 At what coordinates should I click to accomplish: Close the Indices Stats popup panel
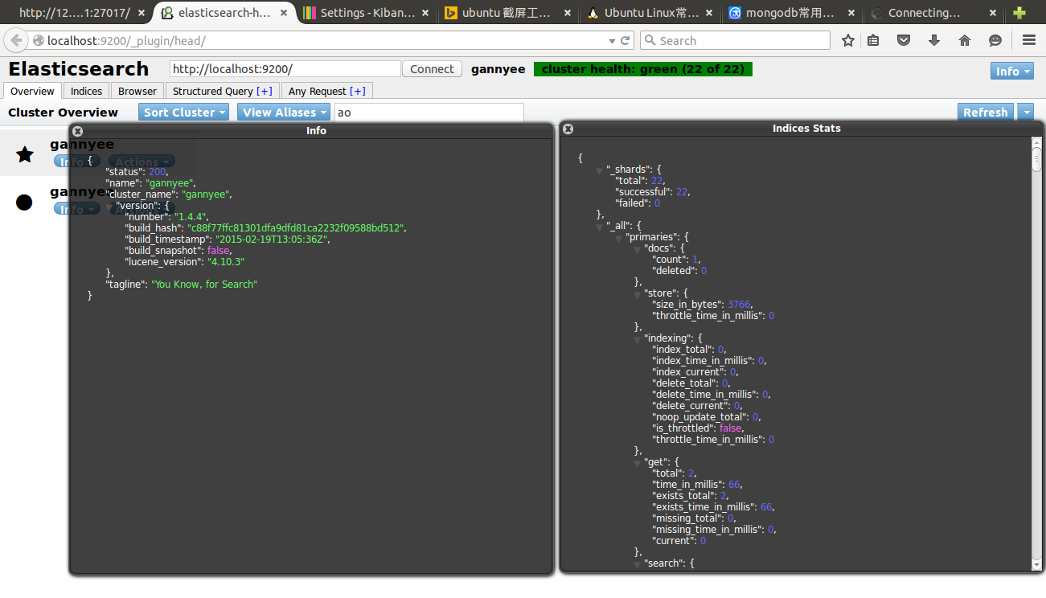pos(568,129)
